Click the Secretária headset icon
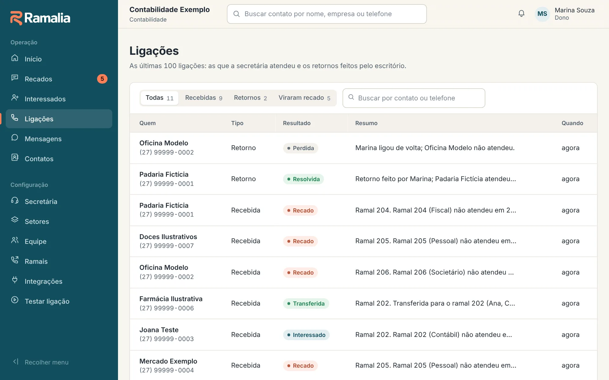 point(15,200)
